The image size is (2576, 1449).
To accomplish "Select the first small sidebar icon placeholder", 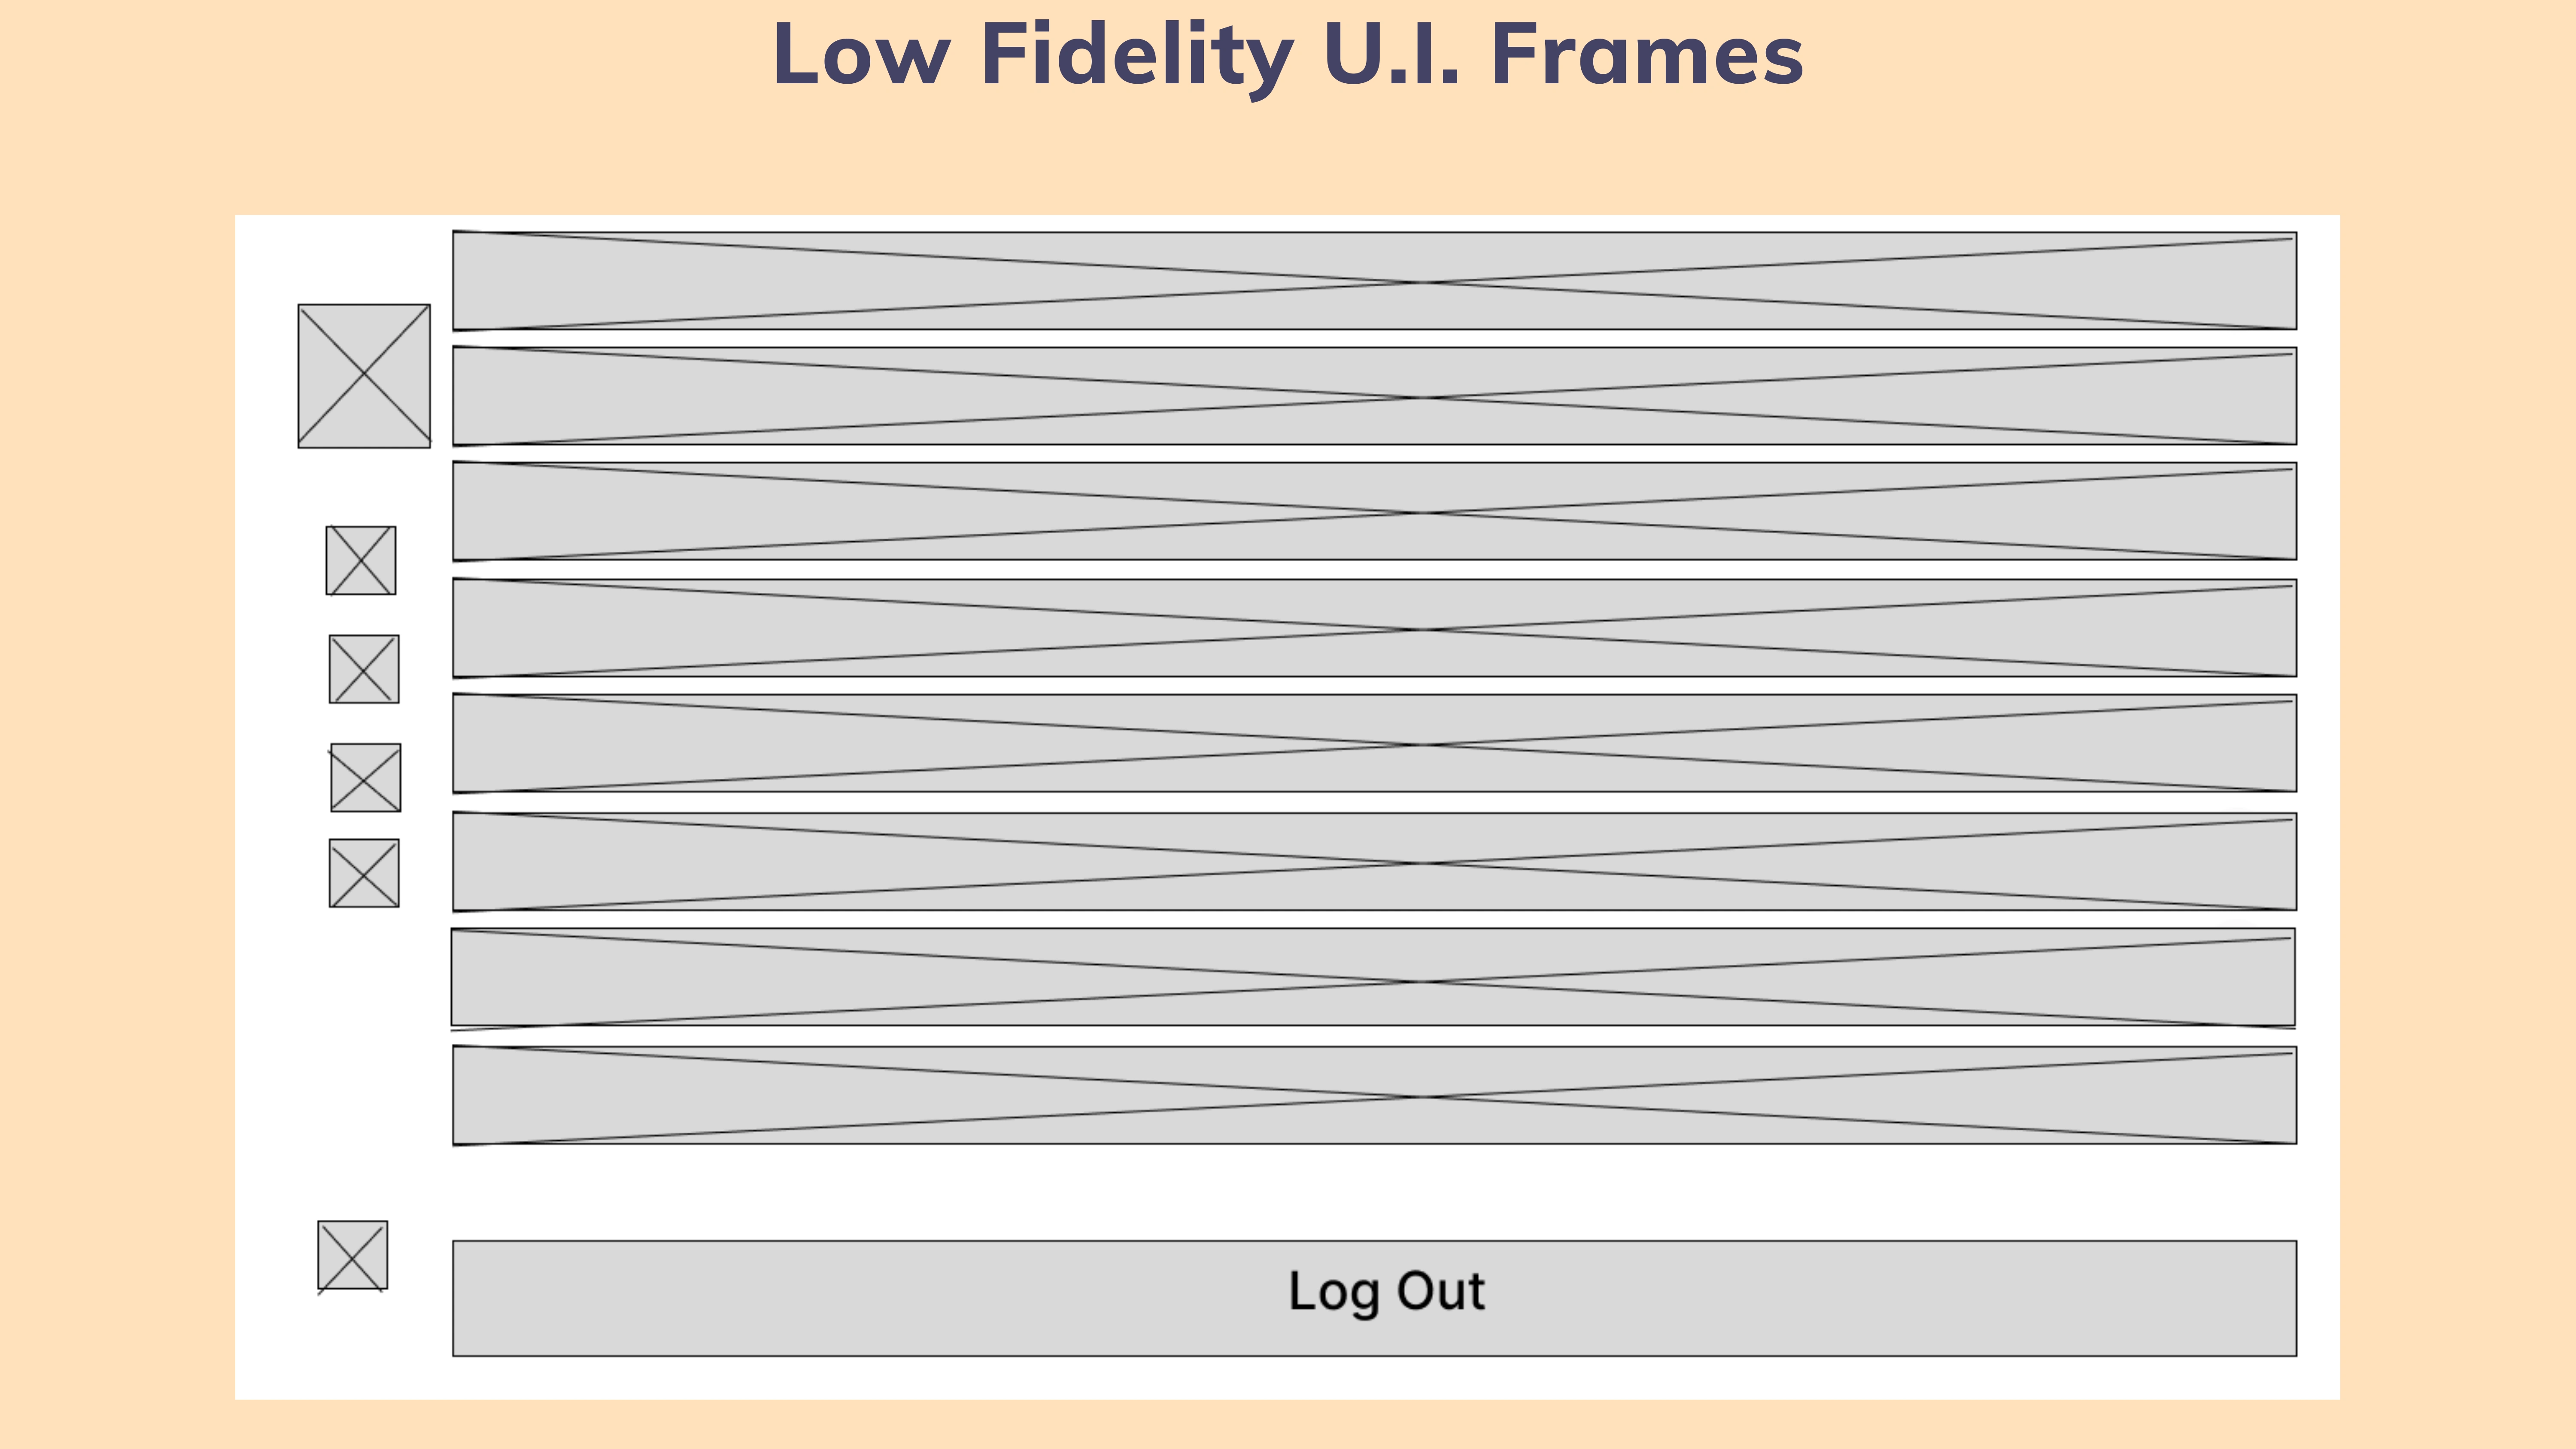I will [361, 560].
